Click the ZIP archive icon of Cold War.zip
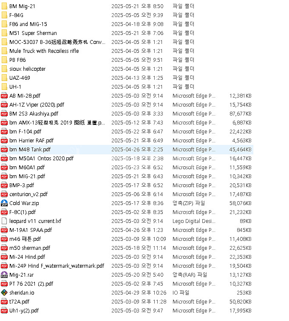The height and width of the screenshot is (321, 289). 4,203
